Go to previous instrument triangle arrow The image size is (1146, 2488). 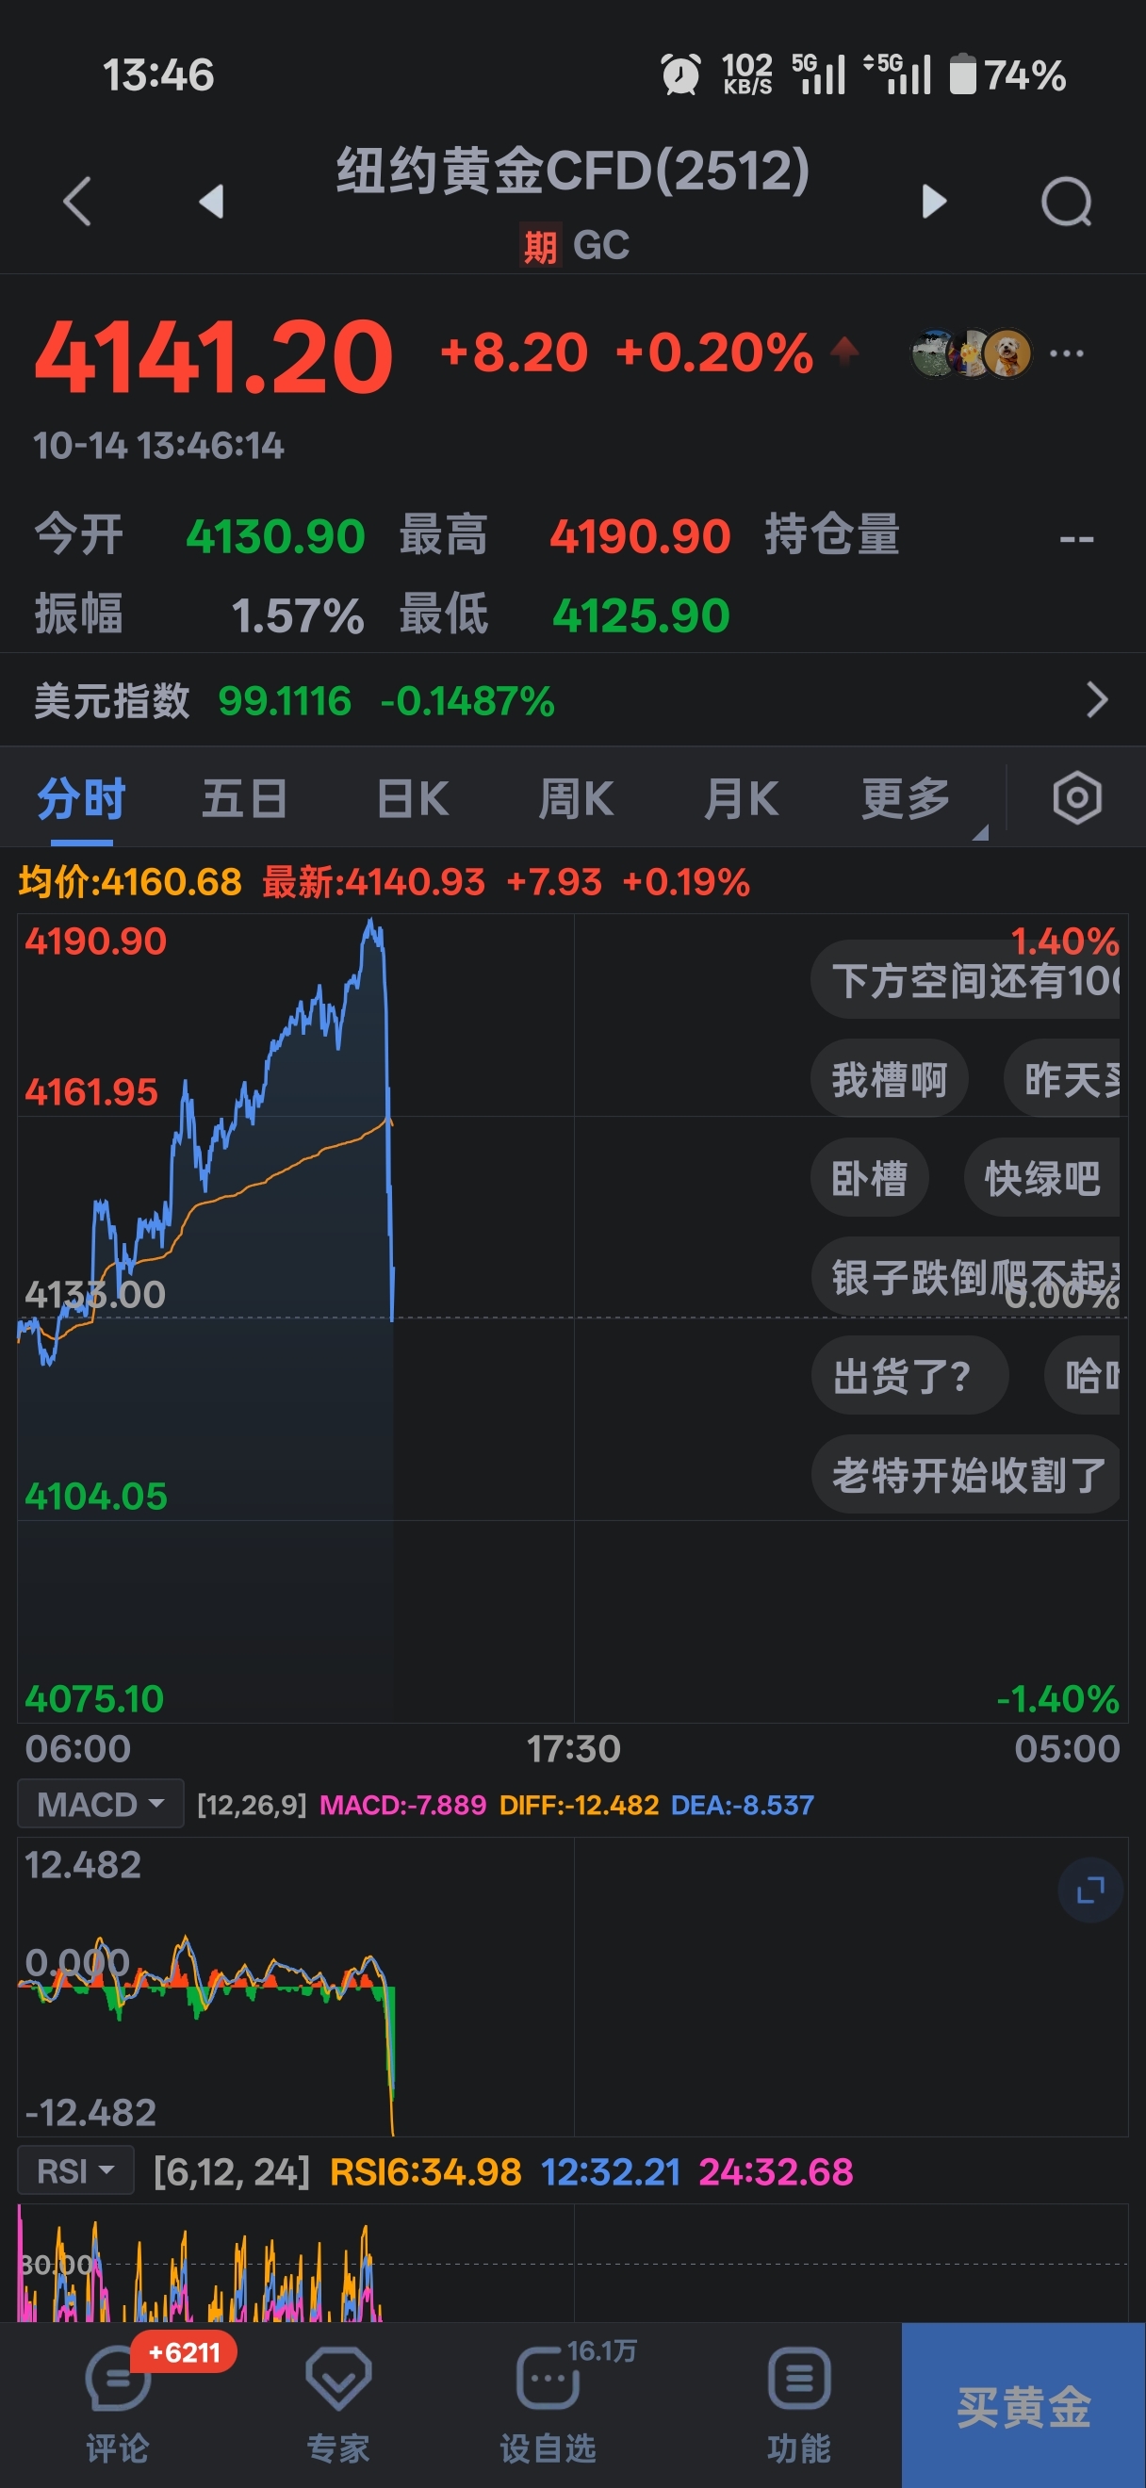[210, 201]
